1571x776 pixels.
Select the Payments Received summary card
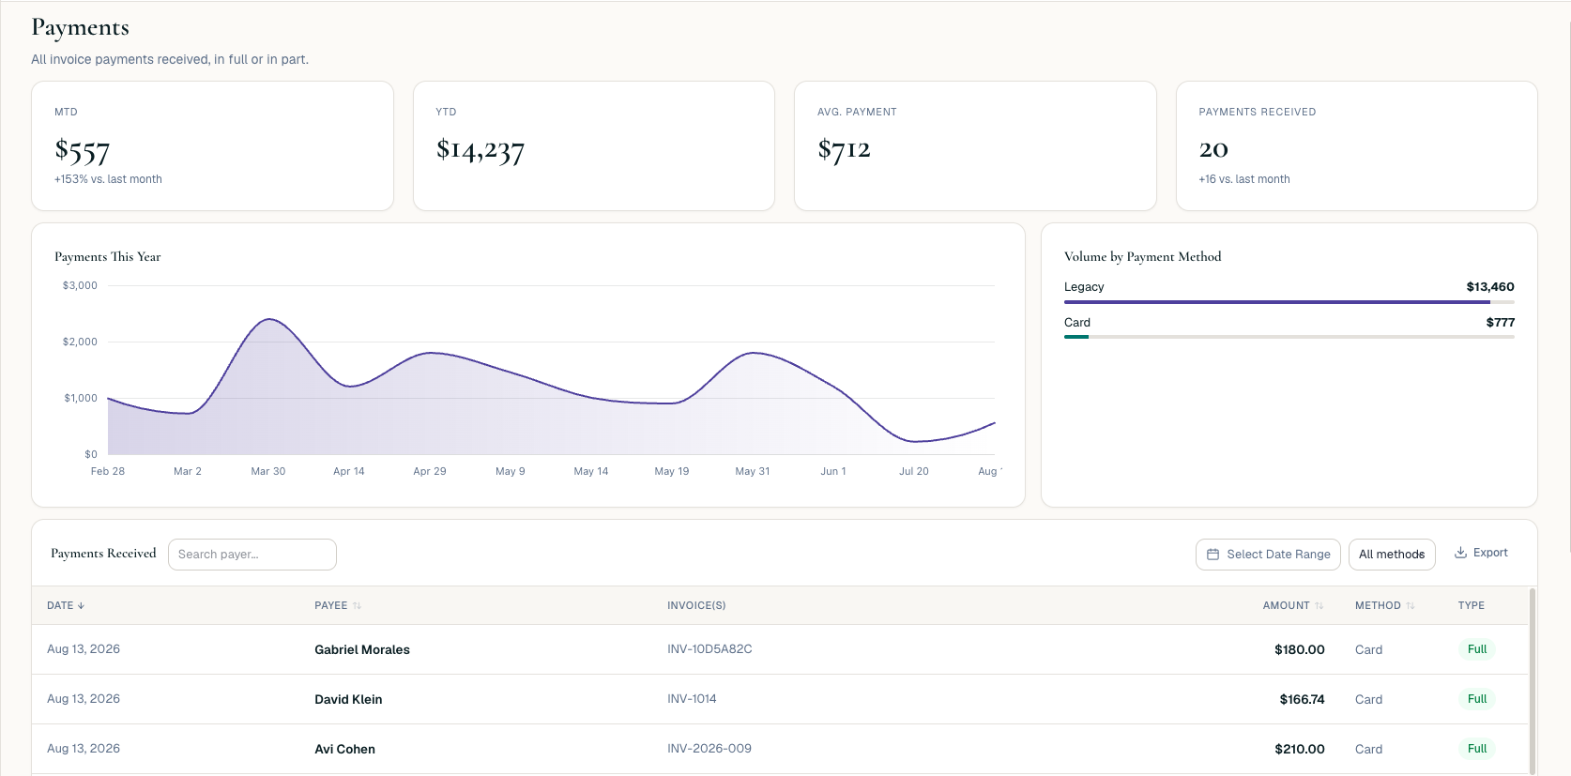click(x=1356, y=145)
